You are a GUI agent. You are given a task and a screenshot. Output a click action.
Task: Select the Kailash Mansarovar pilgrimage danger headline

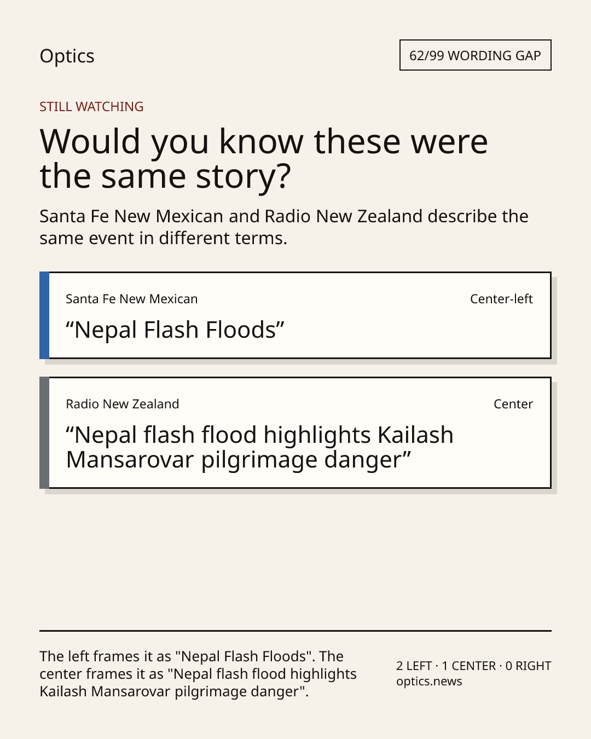click(x=260, y=447)
